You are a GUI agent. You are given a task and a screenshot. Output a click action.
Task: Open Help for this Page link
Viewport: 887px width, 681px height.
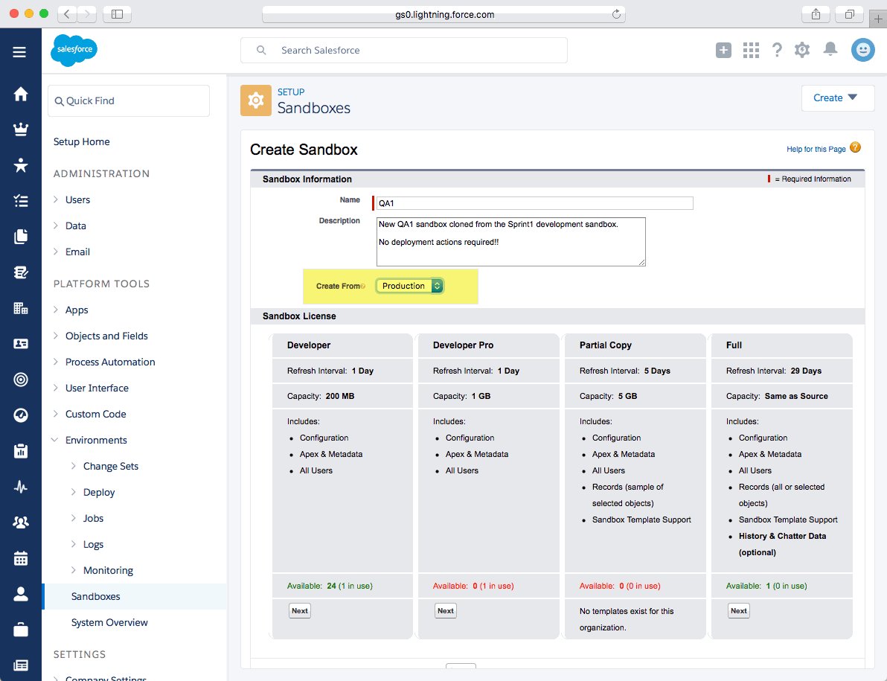[816, 150]
